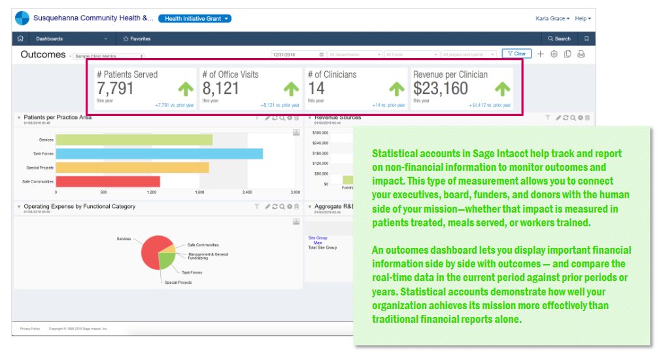The image size is (661, 360).
Task: Open the All departments filter dropdown
Action: [x=355, y=55]
